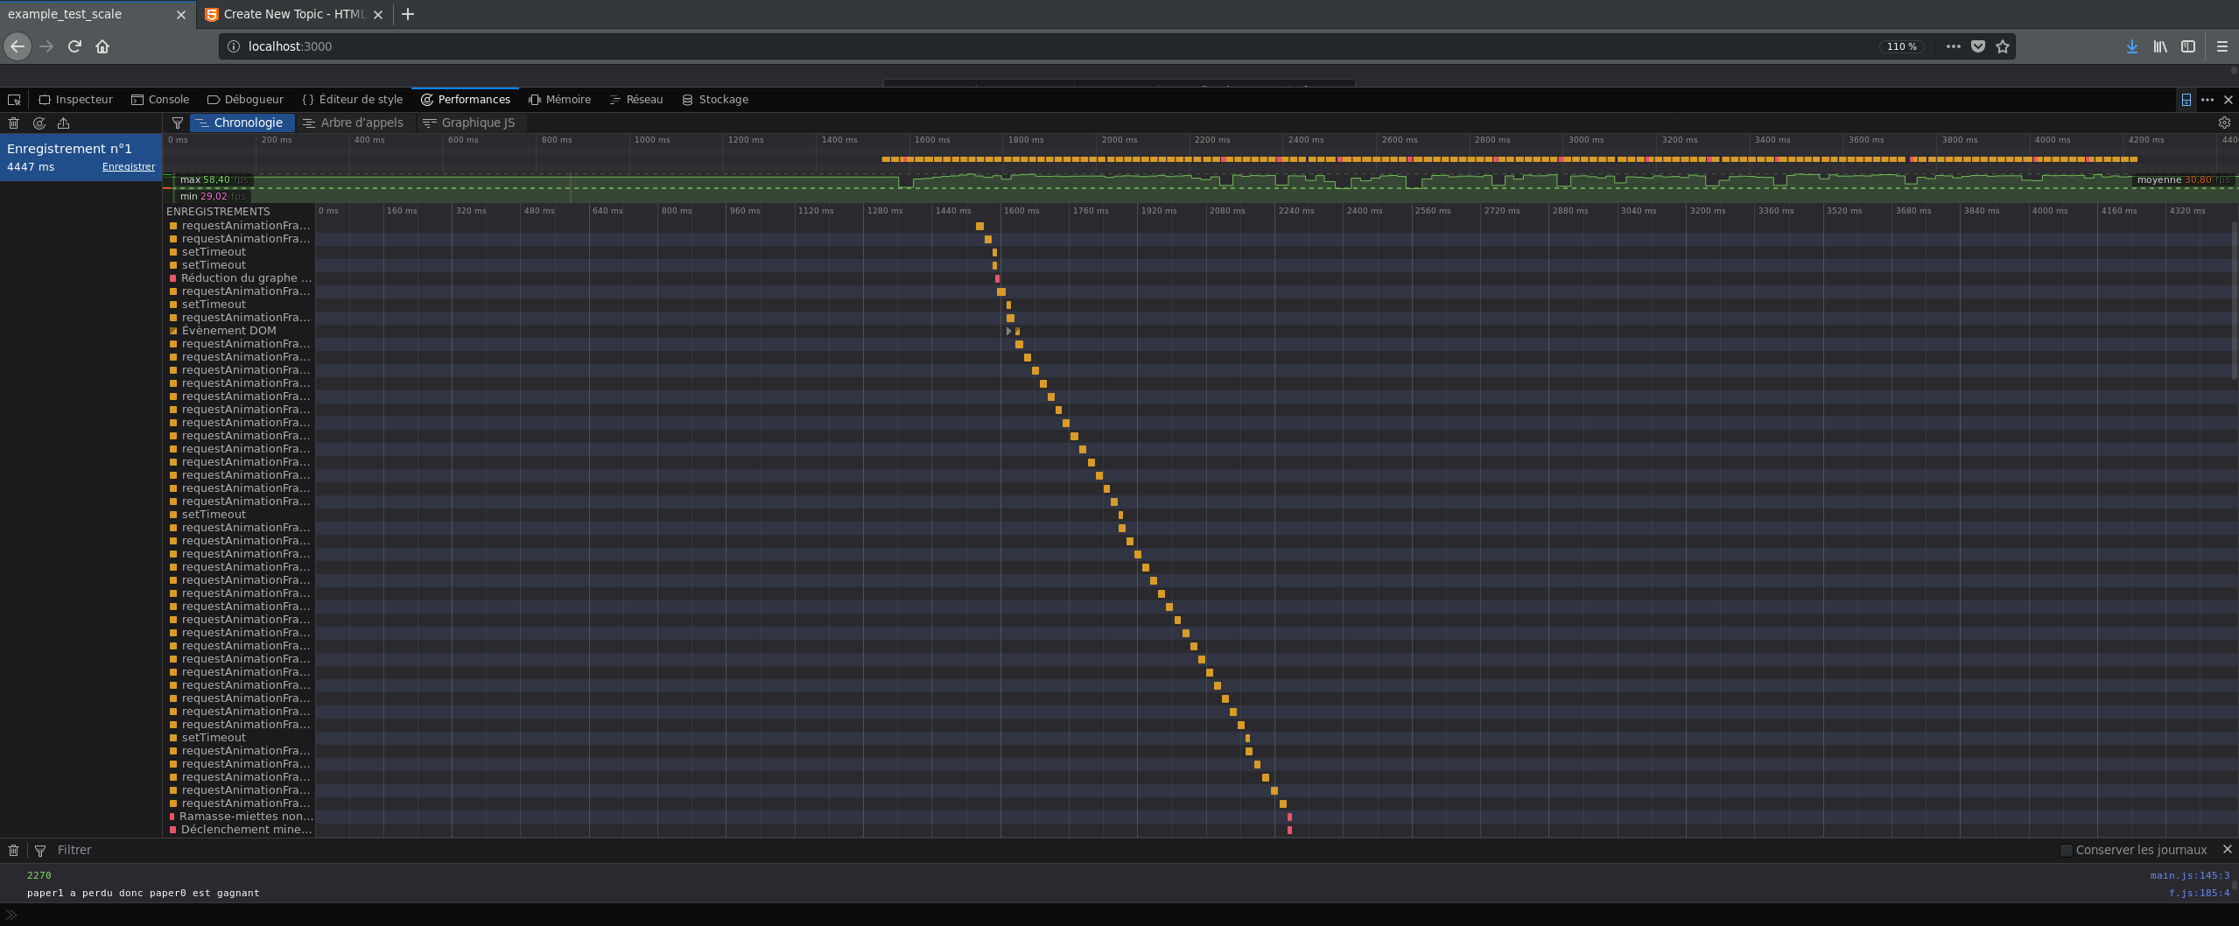Switch to Graphique JS view
This screenshot has width=2239, height=926.
click(x=469, y=123)
